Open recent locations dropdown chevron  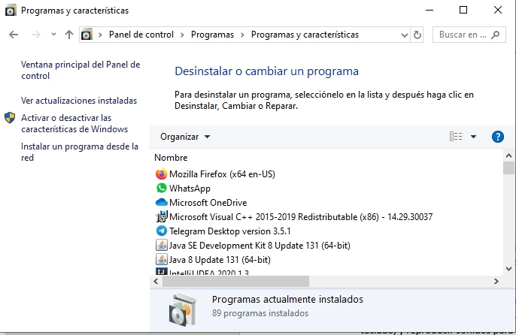point(53,35)
